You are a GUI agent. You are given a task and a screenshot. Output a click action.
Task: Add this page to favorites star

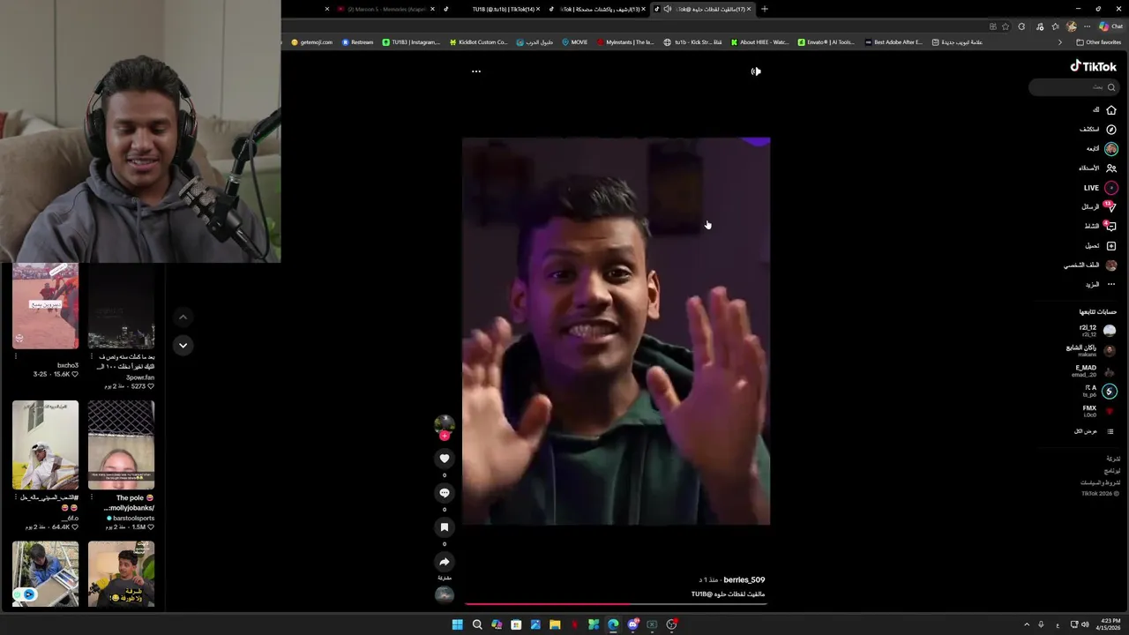tap(1006, 26)
